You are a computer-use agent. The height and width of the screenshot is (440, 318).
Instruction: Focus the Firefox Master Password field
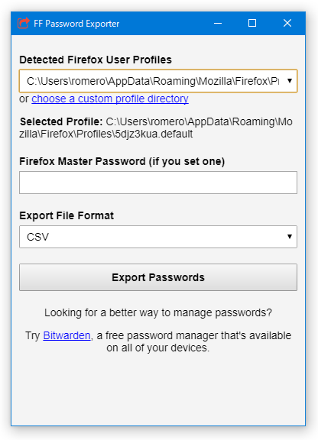158,183
